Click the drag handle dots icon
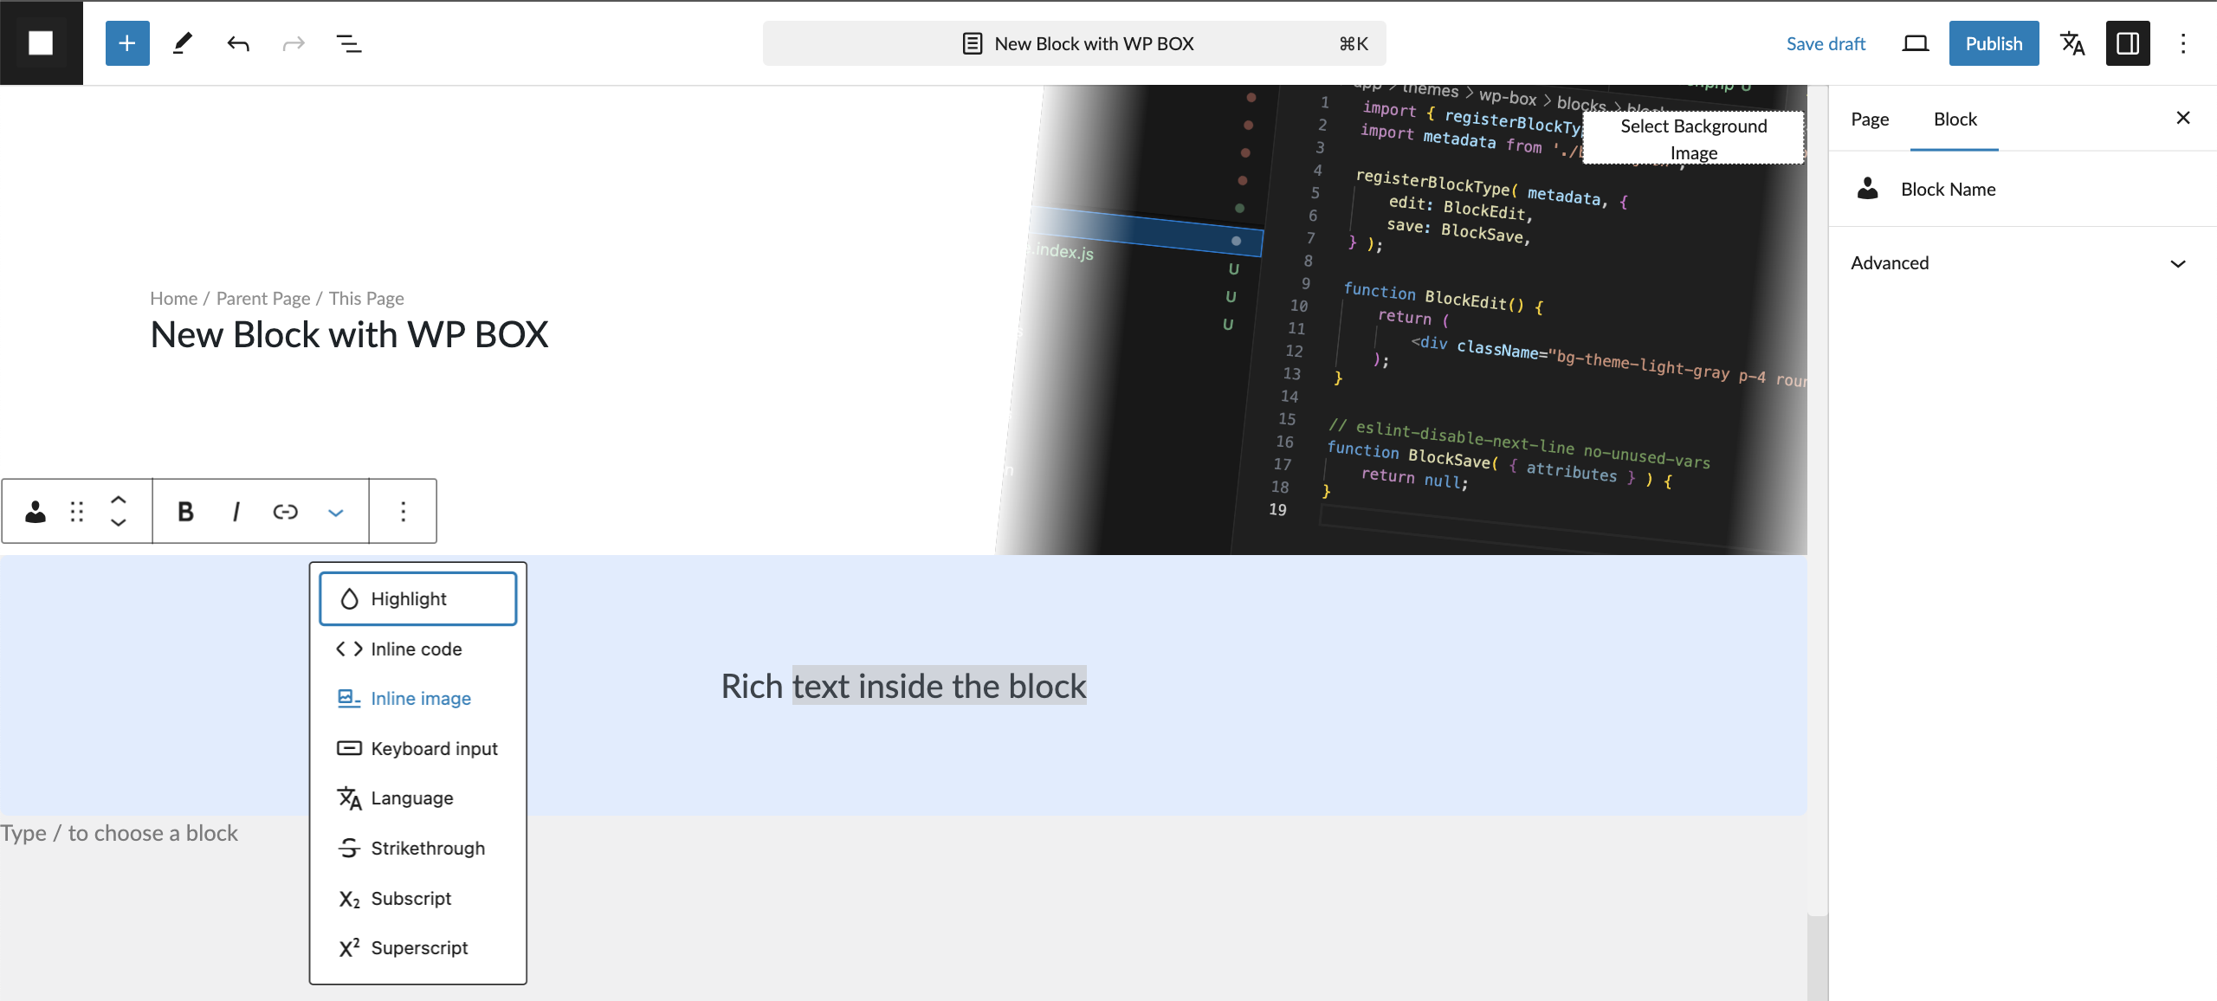The width and height of the screenshot is (2217, 1001). (x=77, y=512)
